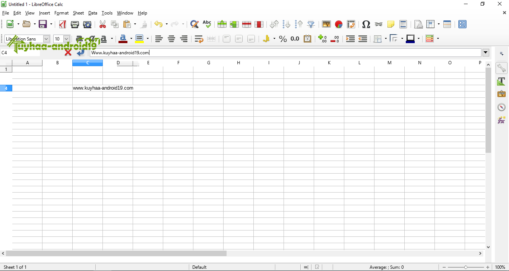Open the Sheet menu
Viewport: 509px width, 271px height.
pos(78,13)
